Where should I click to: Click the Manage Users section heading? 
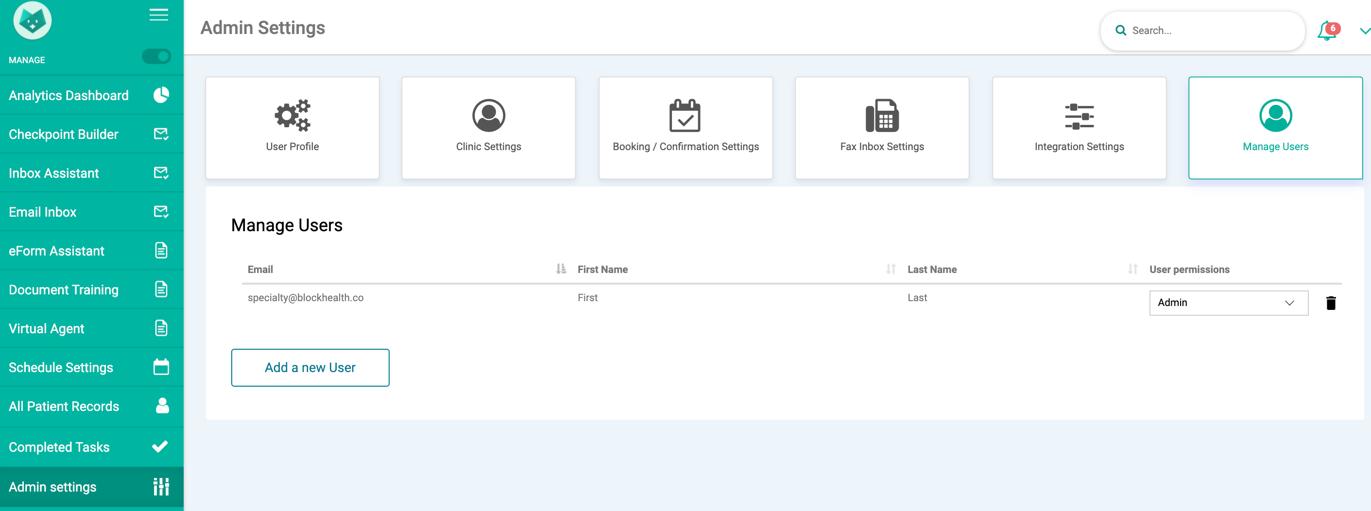(286, 225)
